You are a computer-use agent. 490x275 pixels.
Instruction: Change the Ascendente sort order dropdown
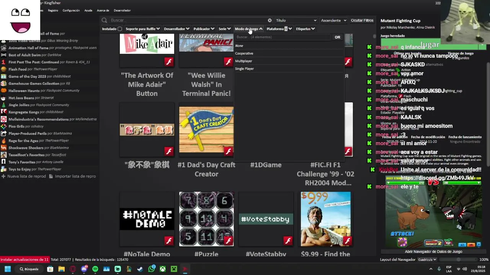click(334, 20)
